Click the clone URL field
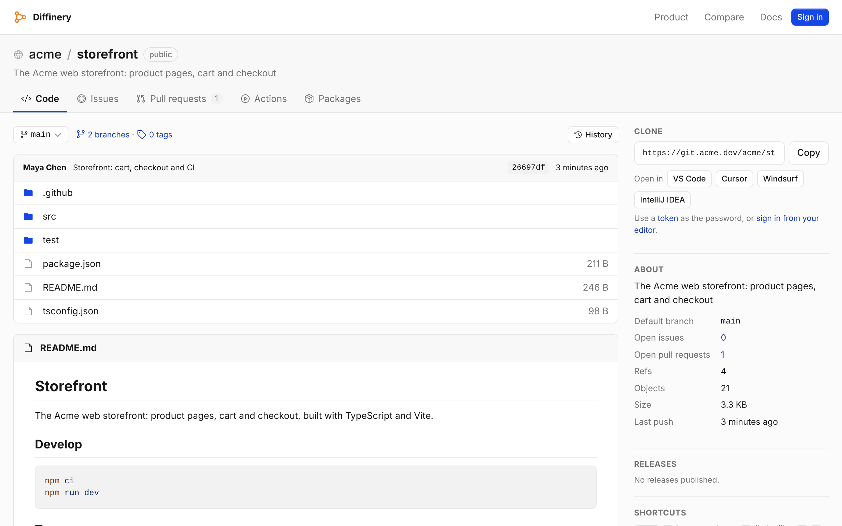 (709, 153)
